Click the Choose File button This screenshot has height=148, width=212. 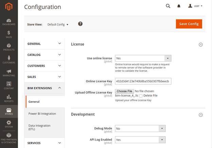click(x=124, y=91)
